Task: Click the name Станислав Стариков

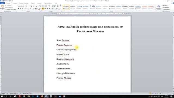Action: [66, 50]
